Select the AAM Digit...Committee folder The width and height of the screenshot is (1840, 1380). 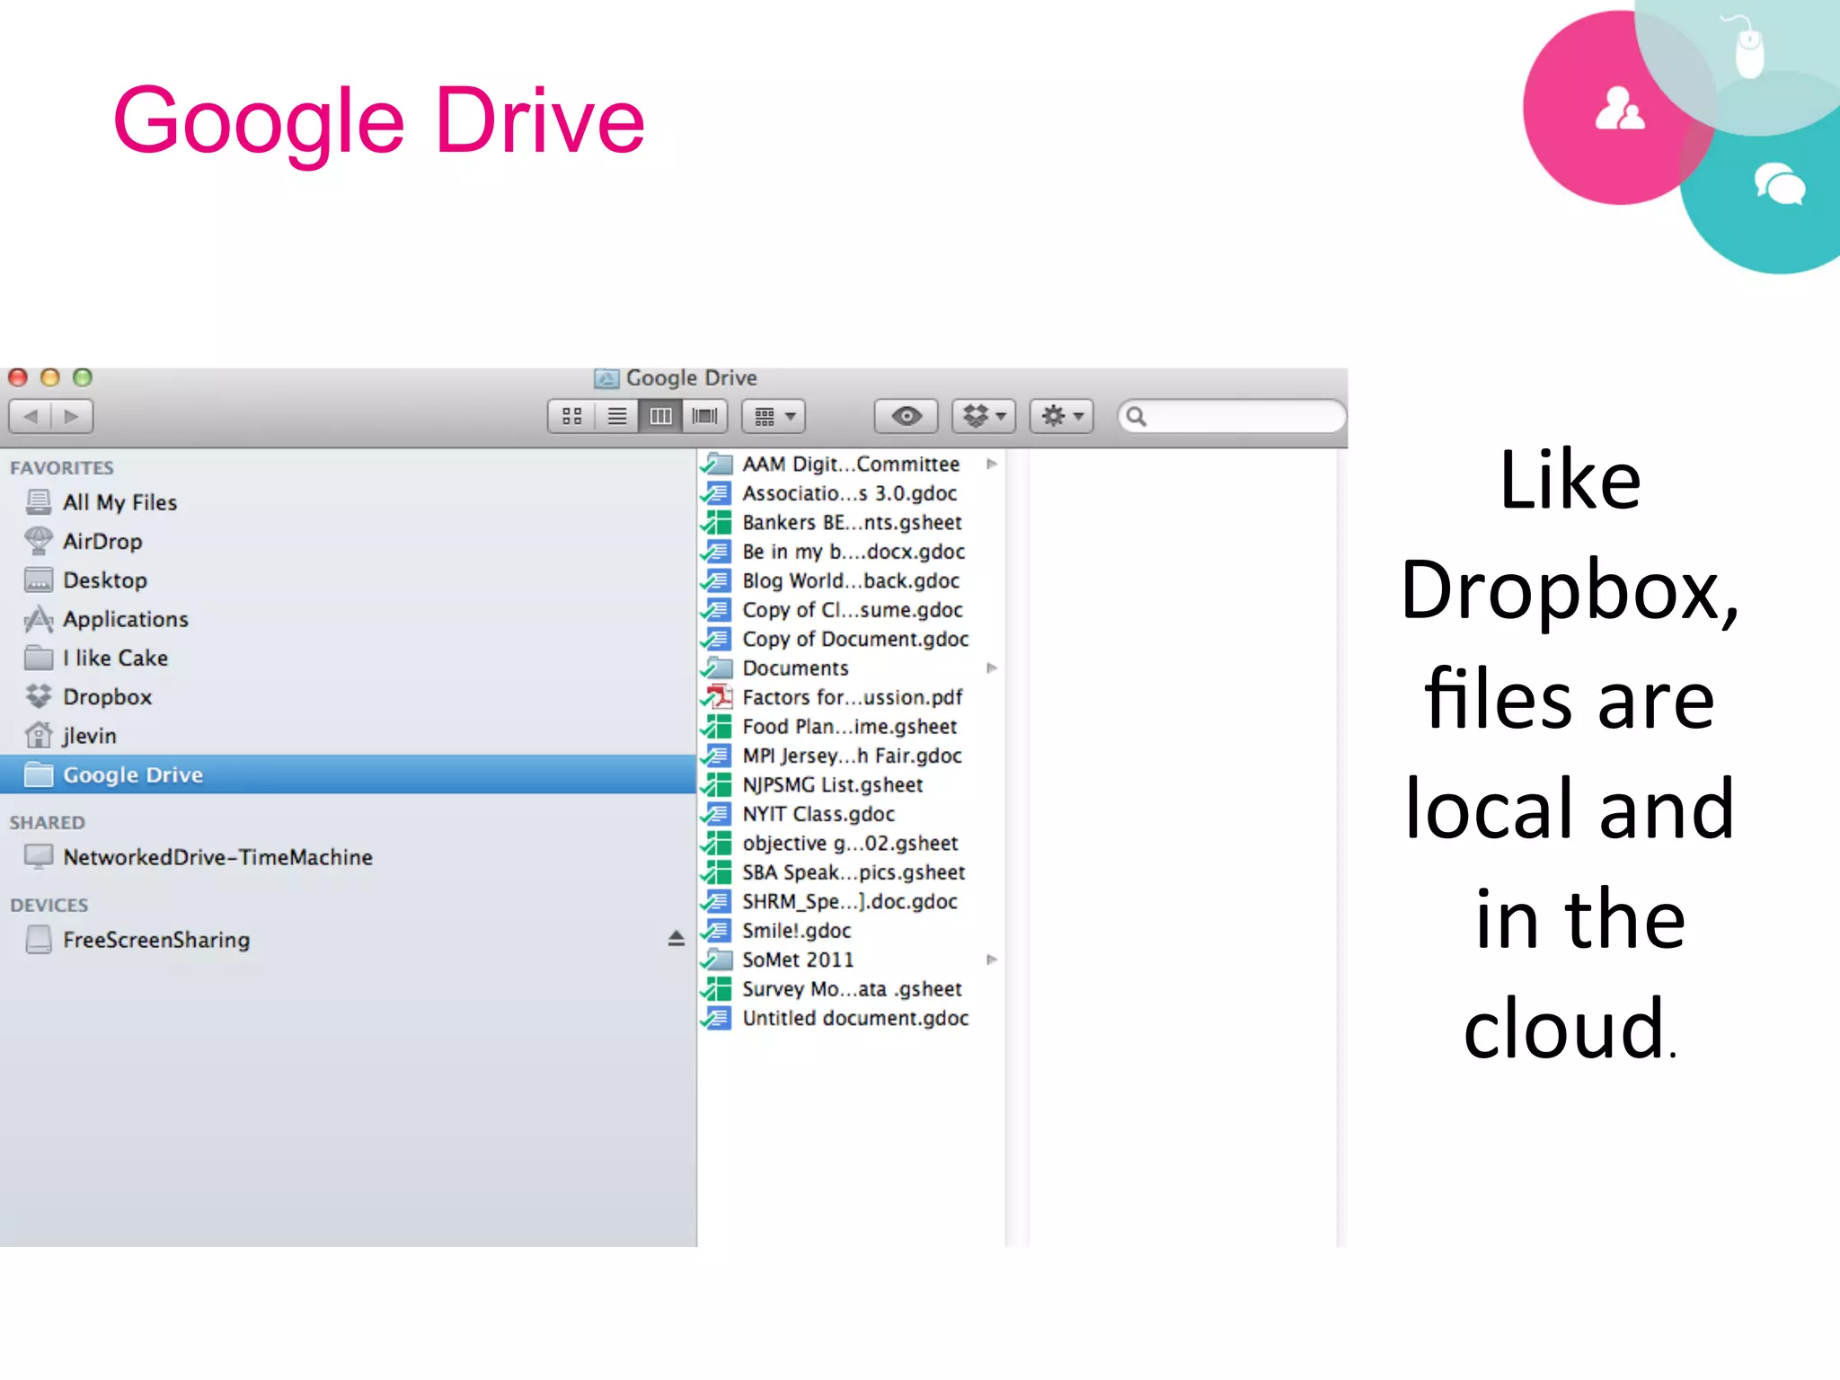pyautogui.click(x=851, y=464)
